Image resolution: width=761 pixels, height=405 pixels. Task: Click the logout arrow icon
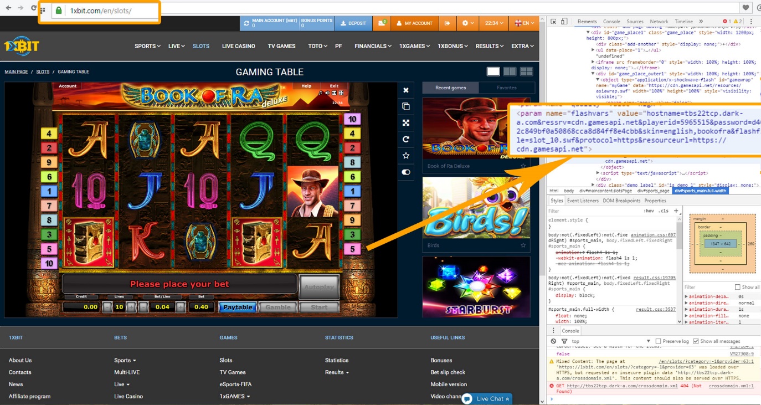(x=447, y=23)
